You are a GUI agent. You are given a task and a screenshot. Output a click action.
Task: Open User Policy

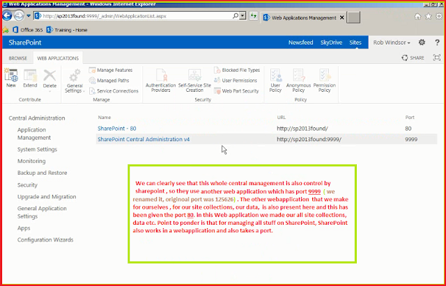(x=275, y=81)
